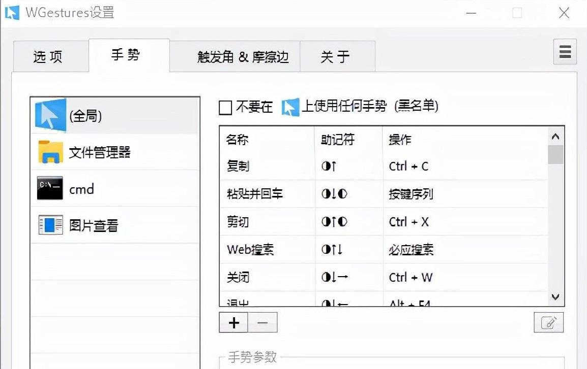Toggle the 不要在...上使用任何手势 blacklist checkbox
Viewport: 587px width, 369px height.
point(225,108)
